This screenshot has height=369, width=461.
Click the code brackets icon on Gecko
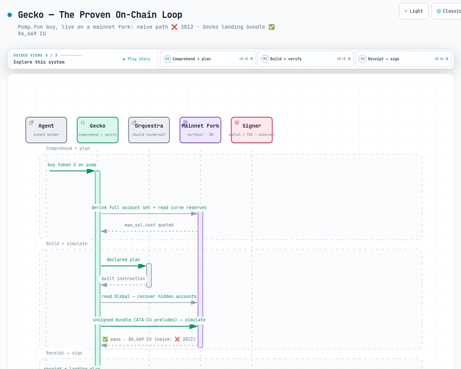click(83, 122)
